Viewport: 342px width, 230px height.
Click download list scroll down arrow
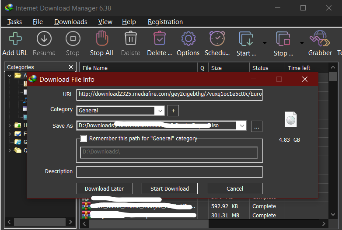(333, 215)
